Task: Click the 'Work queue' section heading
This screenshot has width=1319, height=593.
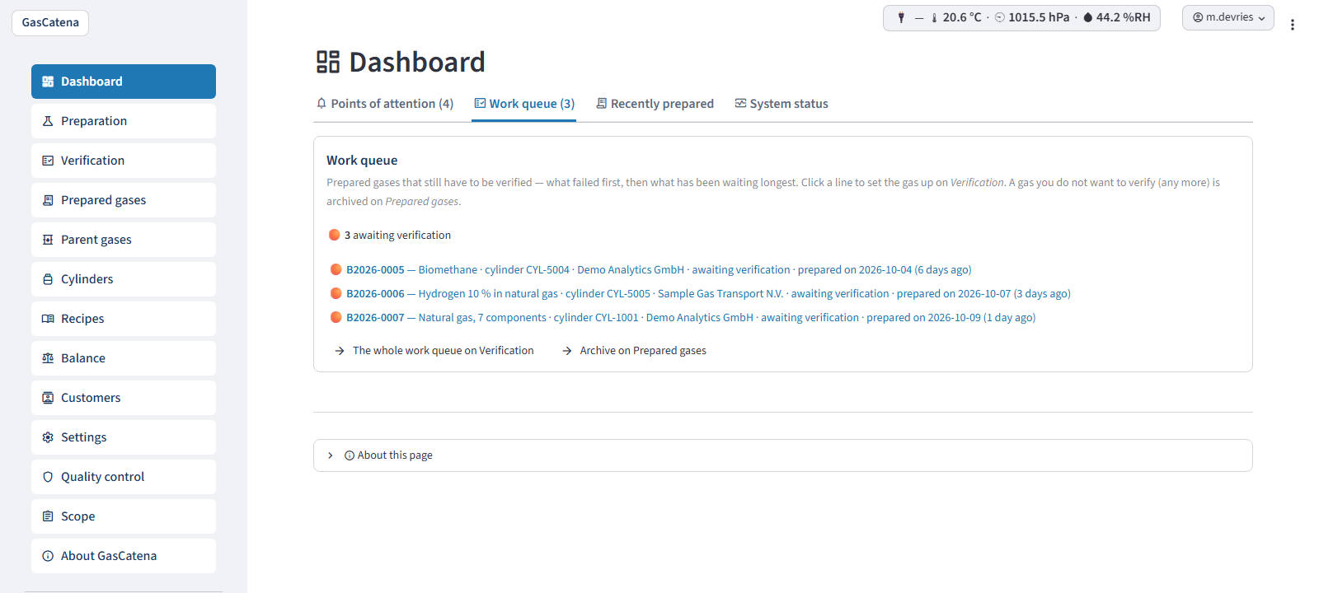Action: click(x=362, y=161)
